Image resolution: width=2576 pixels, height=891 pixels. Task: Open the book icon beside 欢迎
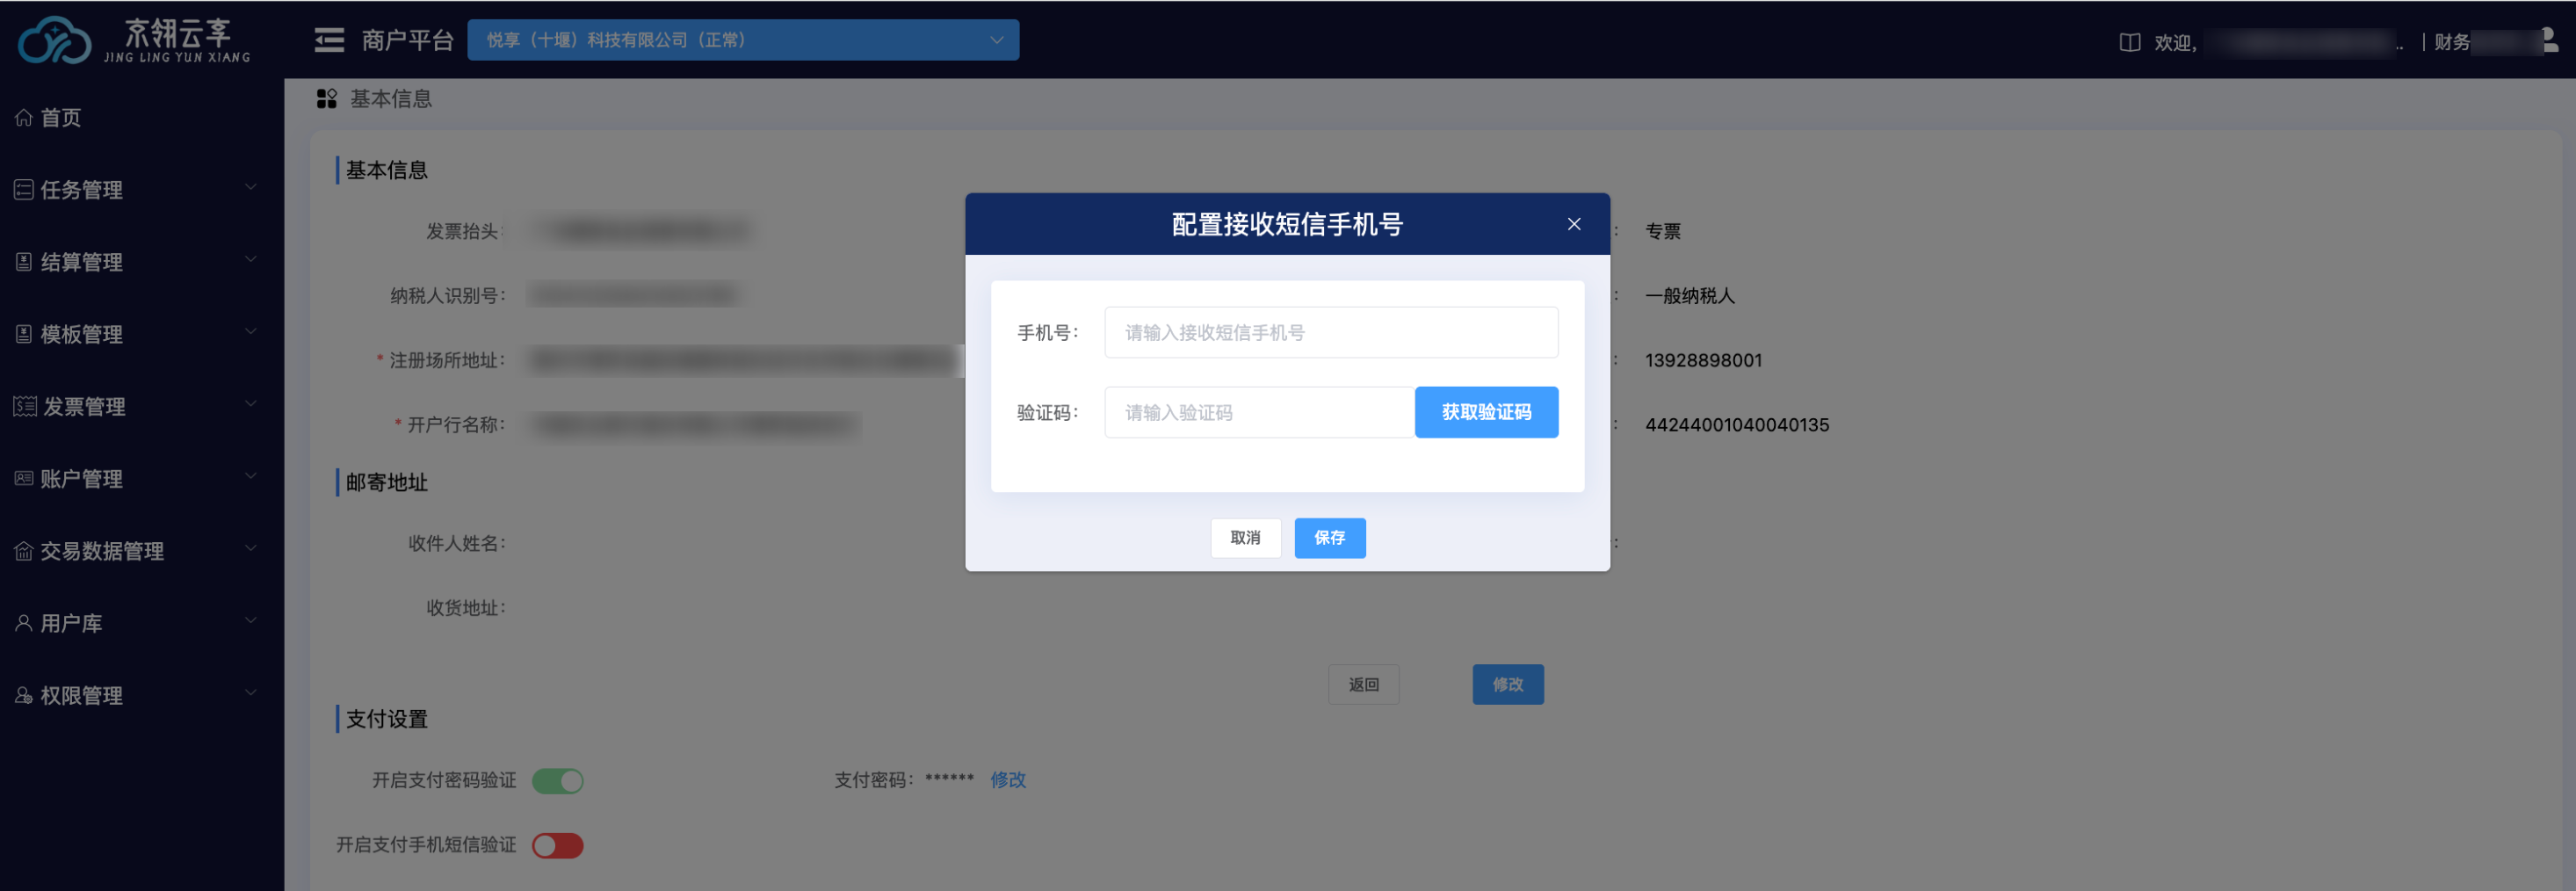[x=2129, y=42]
